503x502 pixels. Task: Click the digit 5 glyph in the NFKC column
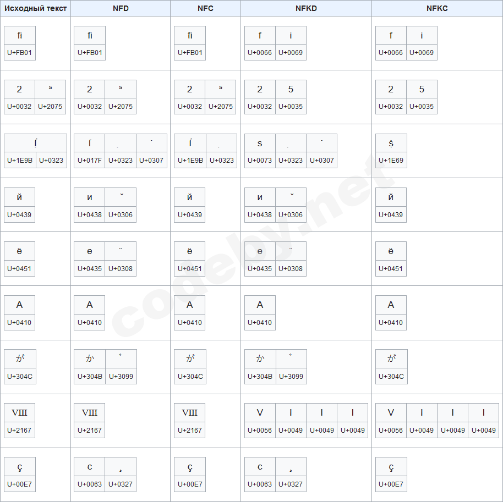click(x=422, y=89)
